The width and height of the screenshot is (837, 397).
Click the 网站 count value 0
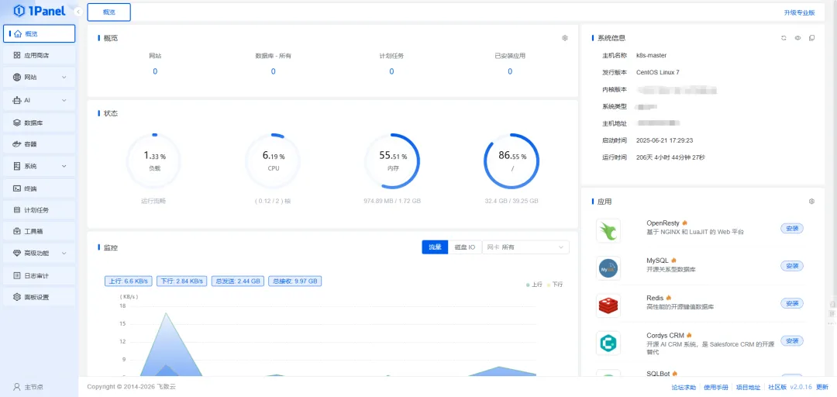point(155,71)
